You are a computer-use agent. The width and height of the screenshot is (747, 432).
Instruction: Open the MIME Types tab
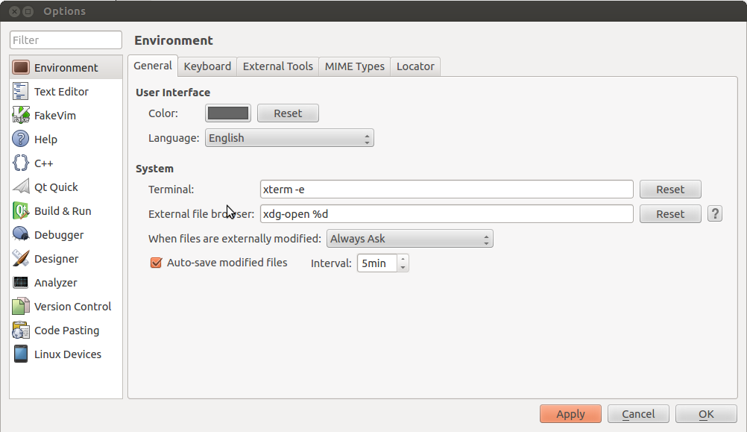click(354, 66)
